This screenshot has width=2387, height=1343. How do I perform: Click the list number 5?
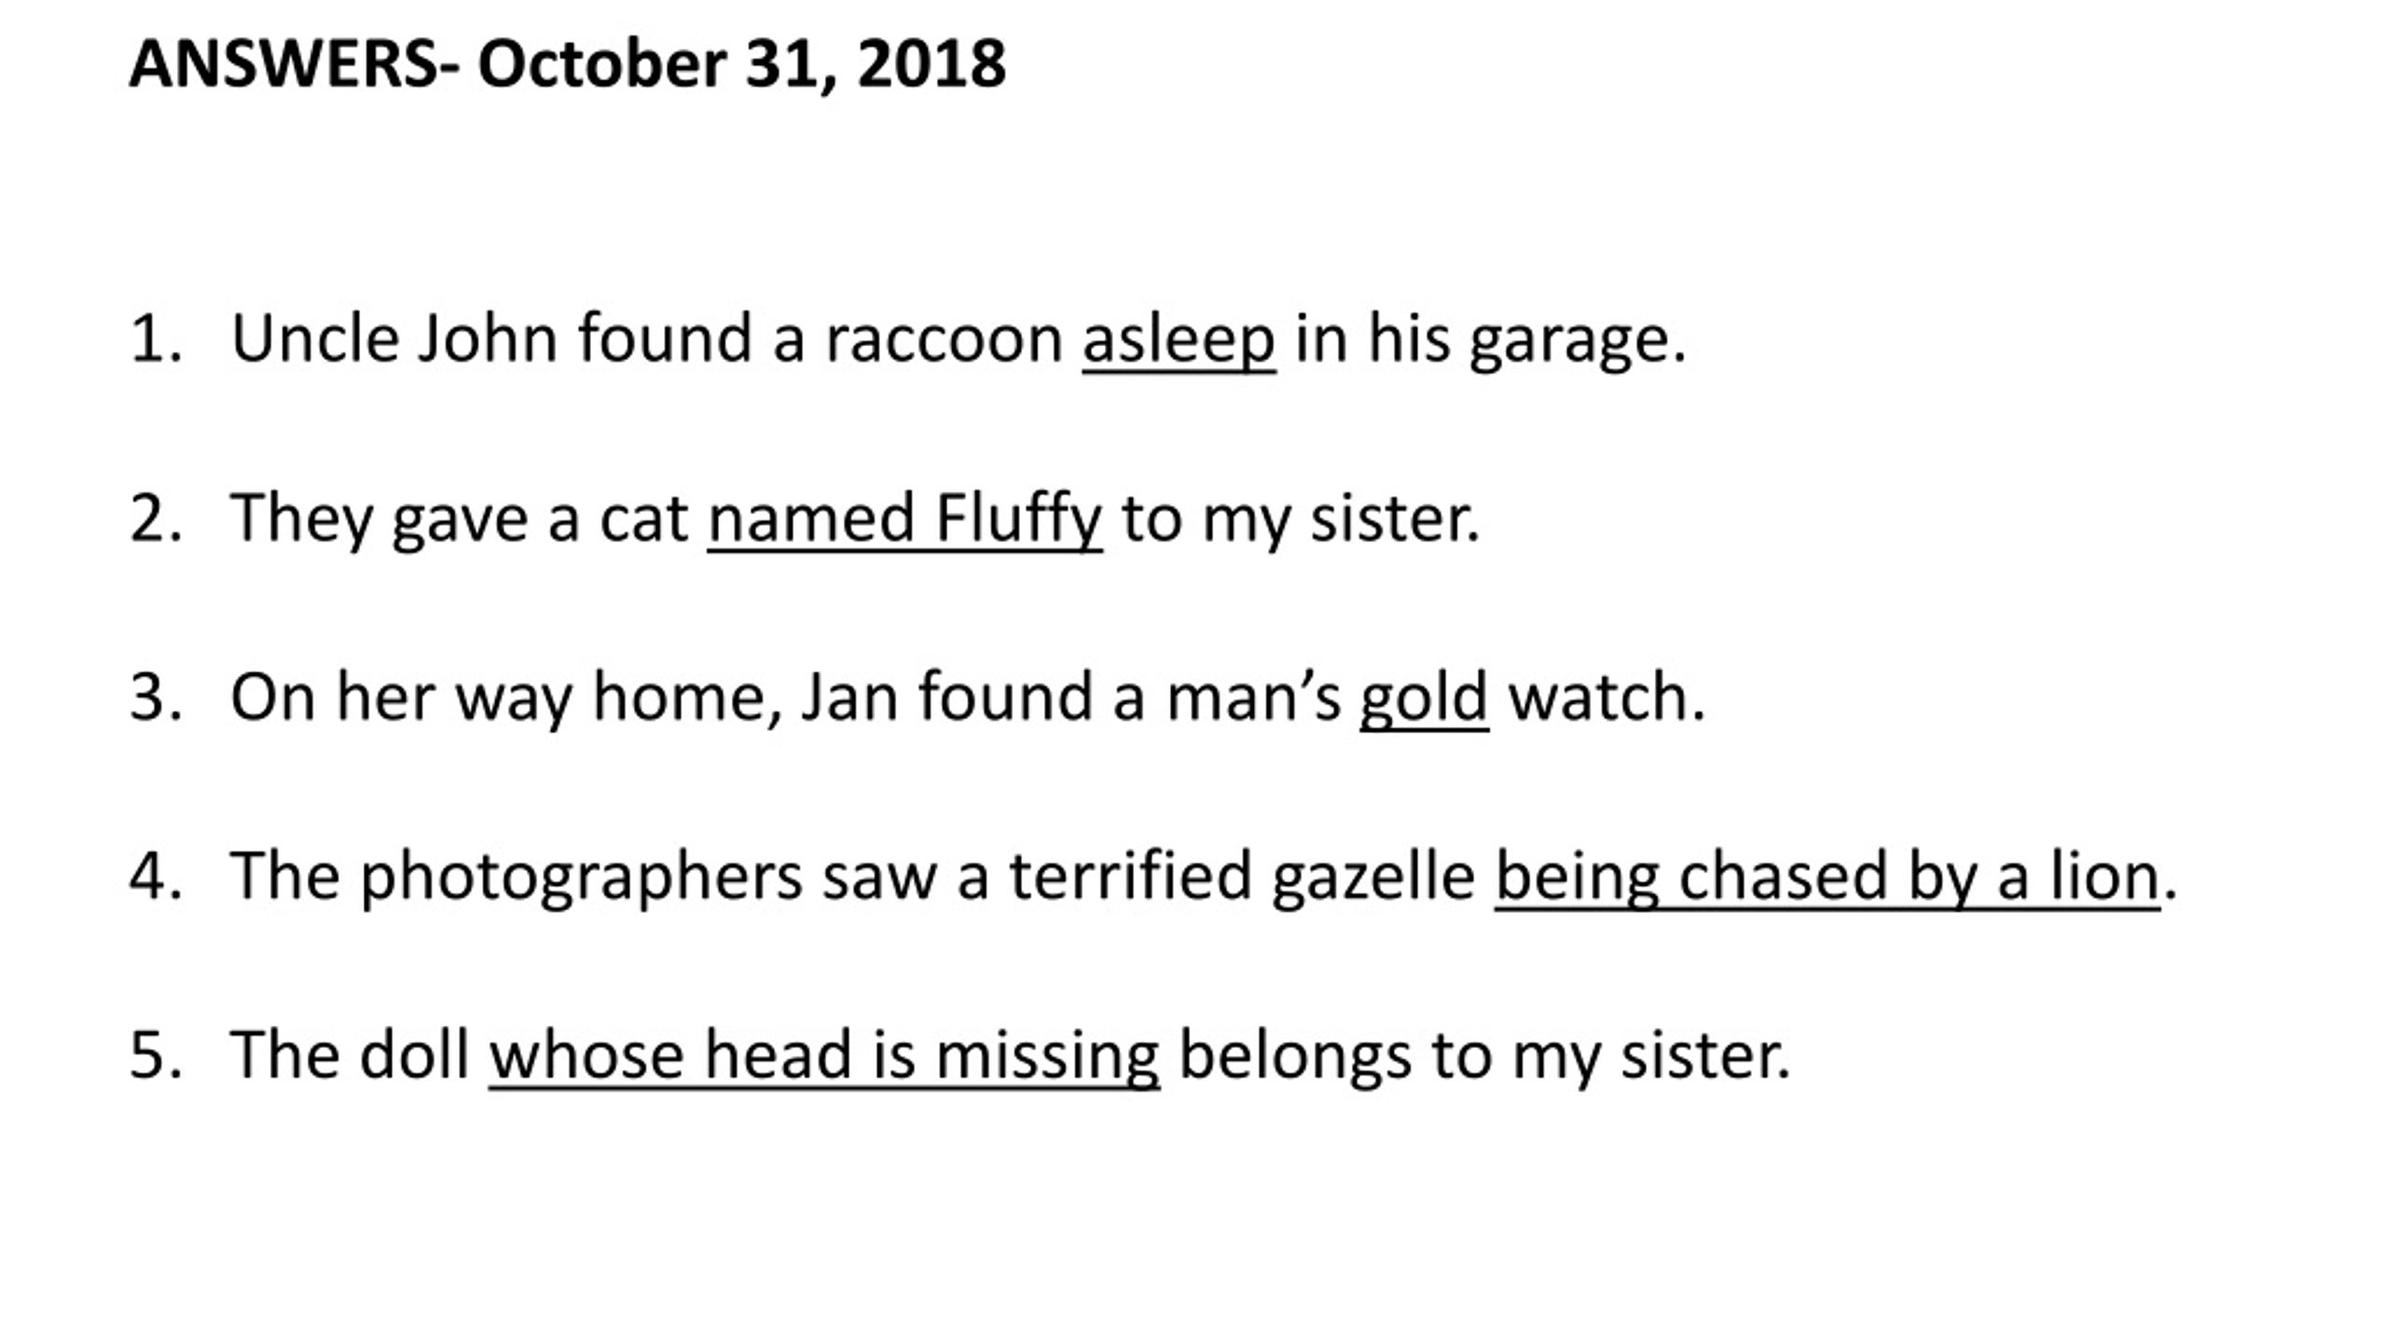156,1055
